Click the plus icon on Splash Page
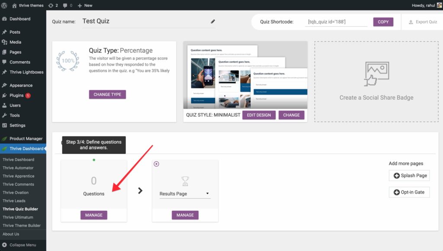This screenshot has width=443, height=251. pyautogui.click(x=396, y=175)
